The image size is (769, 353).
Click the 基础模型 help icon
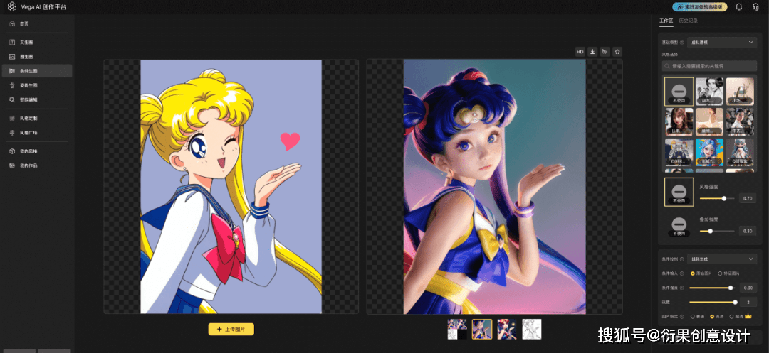tap(682, 43)
